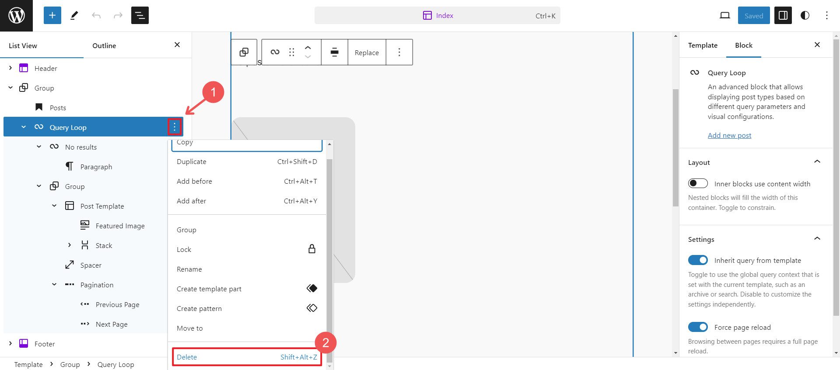Close the List View panel

click(x=177, y=45)
